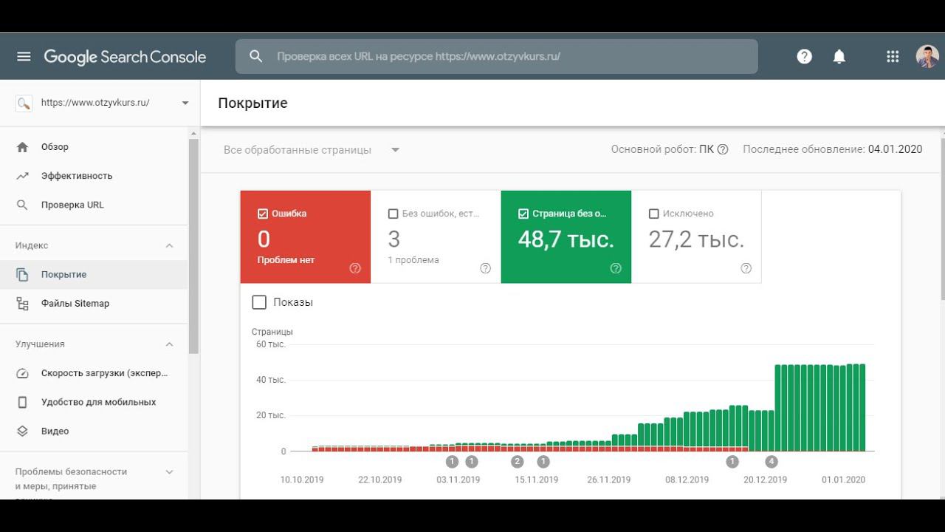The width and height of the screenshot is (945, 532).
Task: Click help icon next to Основной робот: ПК
Action: tap(723, 149)
